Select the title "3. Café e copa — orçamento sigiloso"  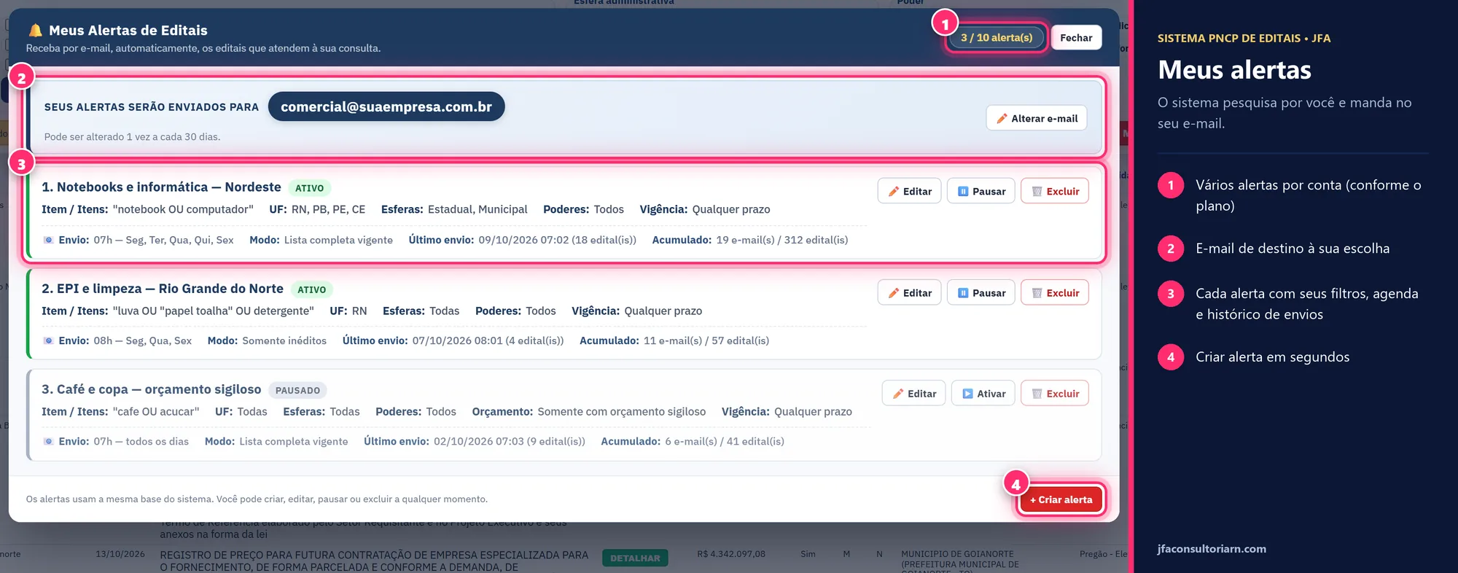(151, 389)
